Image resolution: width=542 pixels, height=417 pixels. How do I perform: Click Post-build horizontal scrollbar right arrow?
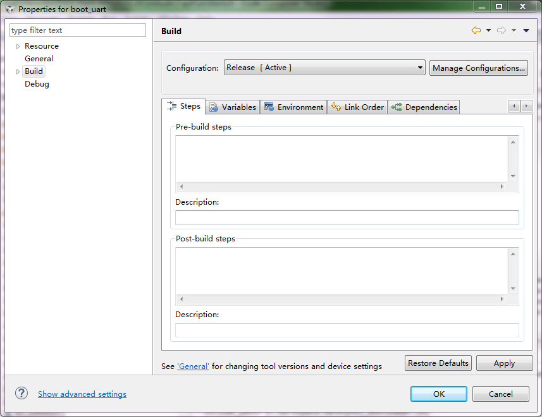[502, 299]
